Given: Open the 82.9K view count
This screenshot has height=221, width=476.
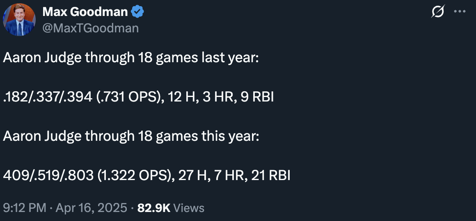Looking at the screenshot, I should 154,208.
